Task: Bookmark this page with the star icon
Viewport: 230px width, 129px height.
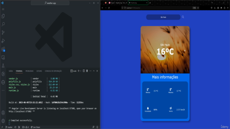Action: point(198,8)
